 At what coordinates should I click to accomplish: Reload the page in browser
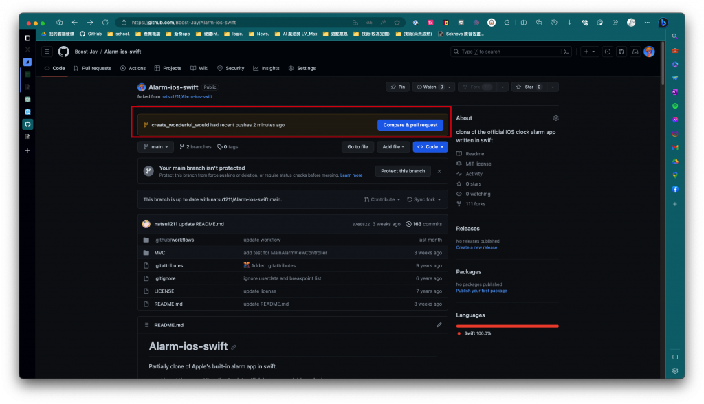(x=105, y=23)
